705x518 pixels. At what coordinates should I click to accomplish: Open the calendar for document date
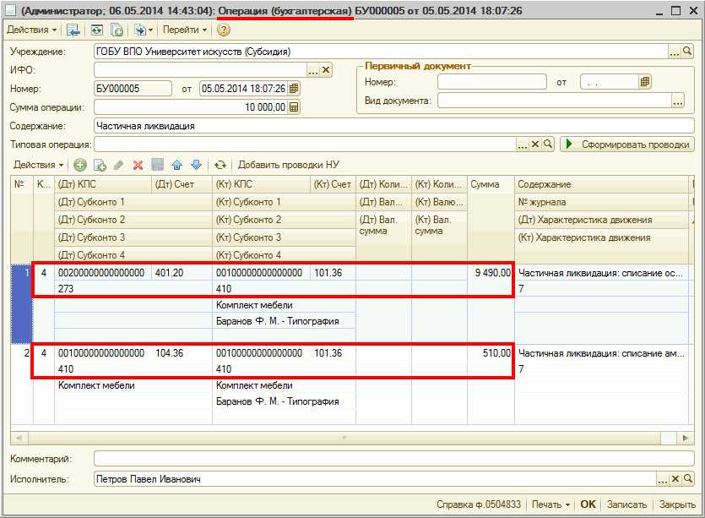(x=294, y=89)
